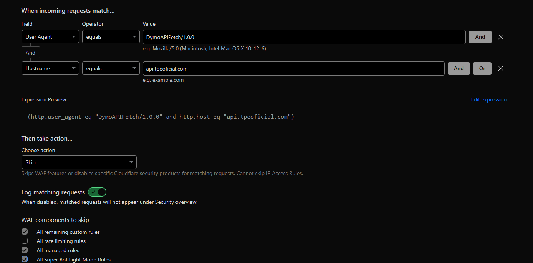533x263 pixels.
Task: Click the Edit expression link
Action: pos(488,99)
